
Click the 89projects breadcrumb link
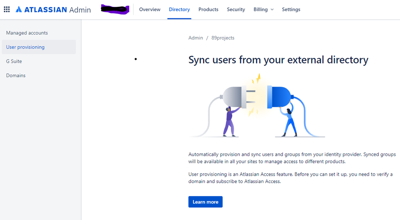[223, 38]
